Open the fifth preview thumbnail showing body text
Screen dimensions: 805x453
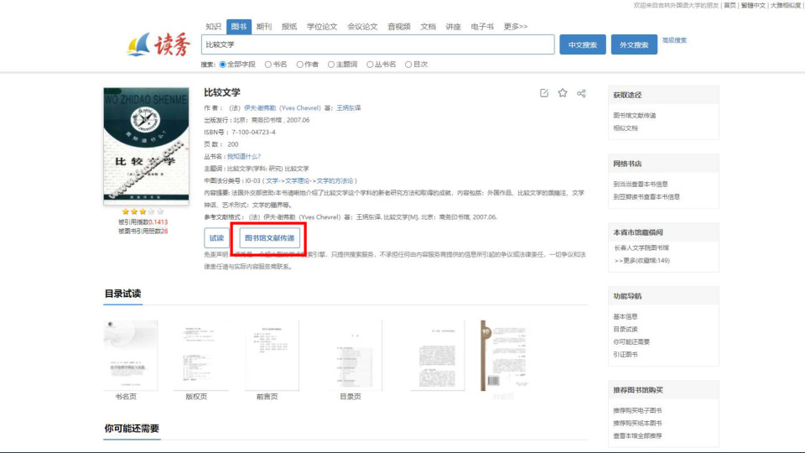tap(438, 356)
